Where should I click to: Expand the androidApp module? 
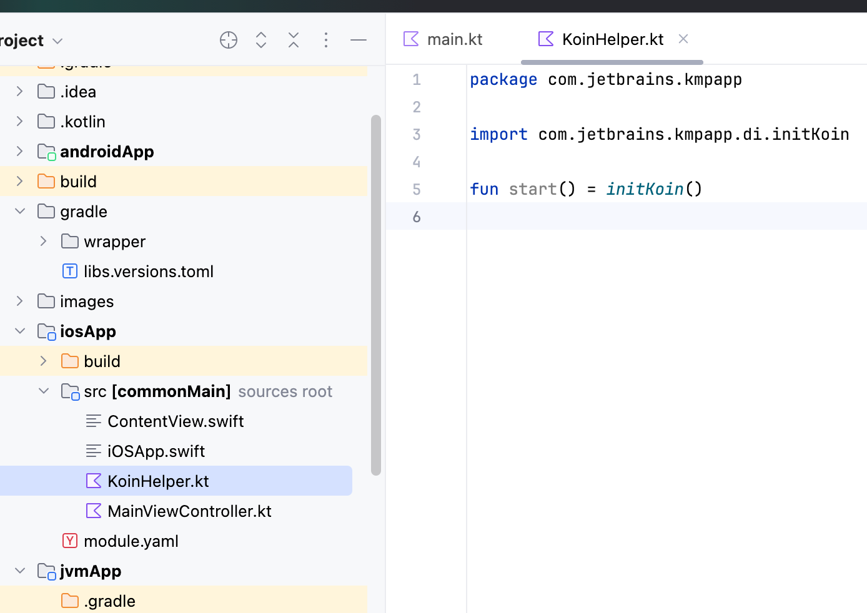click(20, 151)
